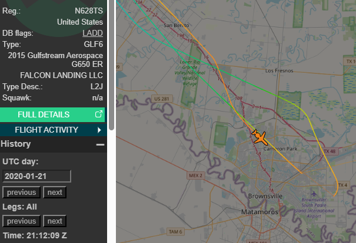
Task: Click the US 281 highway shield
Action: (162, 99)
